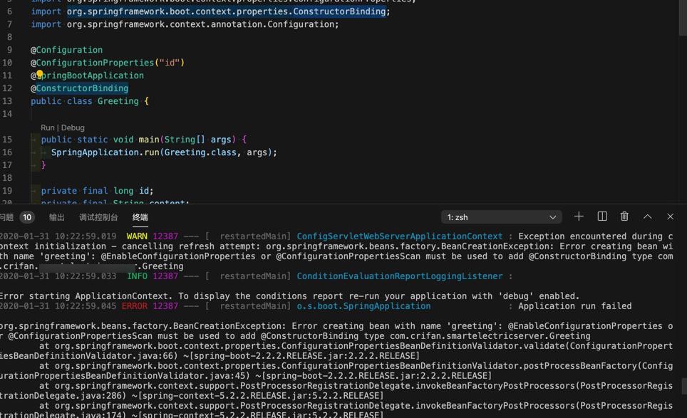Switch to the 问题 problems tab
Image resolution: width=687 pixels, height=418 pixels.
point(6,217)
